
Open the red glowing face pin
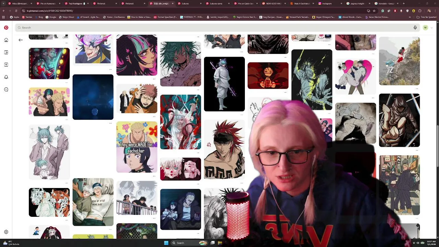click(268, 75)
